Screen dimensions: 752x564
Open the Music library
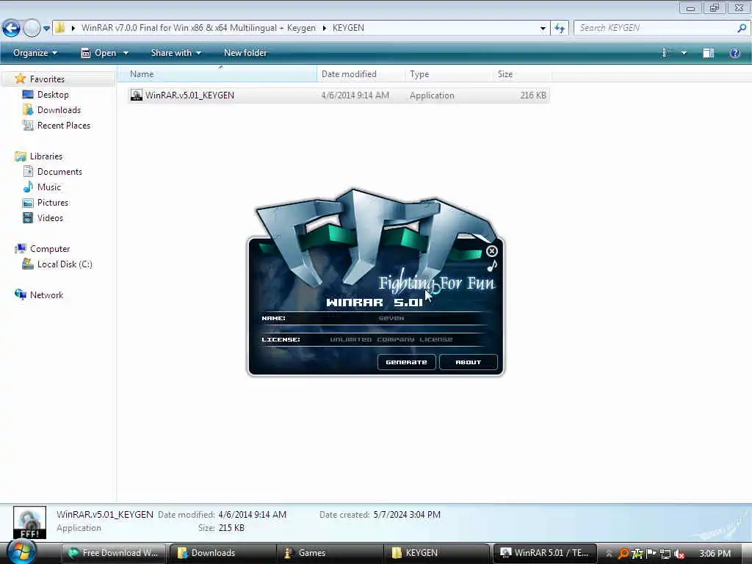(49, 187)
